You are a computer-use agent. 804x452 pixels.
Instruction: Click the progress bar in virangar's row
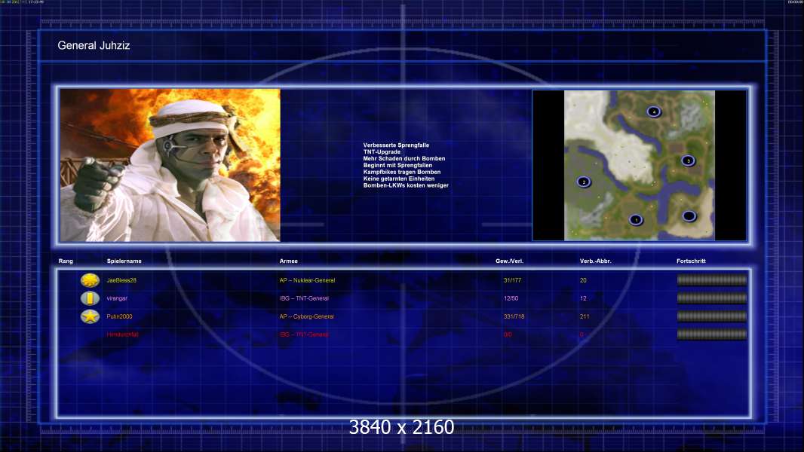pyautogui.click(x=712, y=298)
